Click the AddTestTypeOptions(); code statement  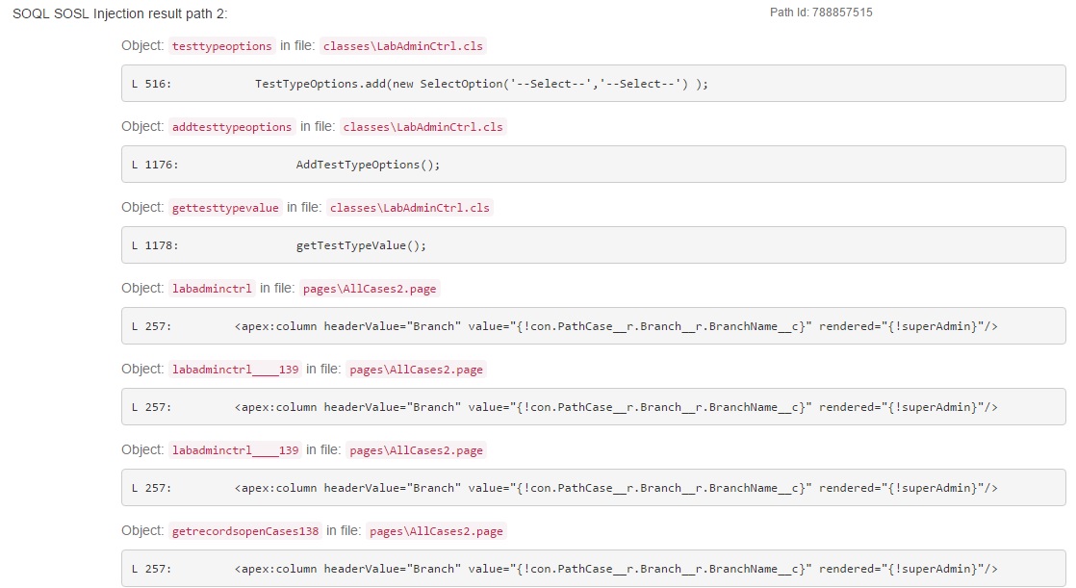368,165
